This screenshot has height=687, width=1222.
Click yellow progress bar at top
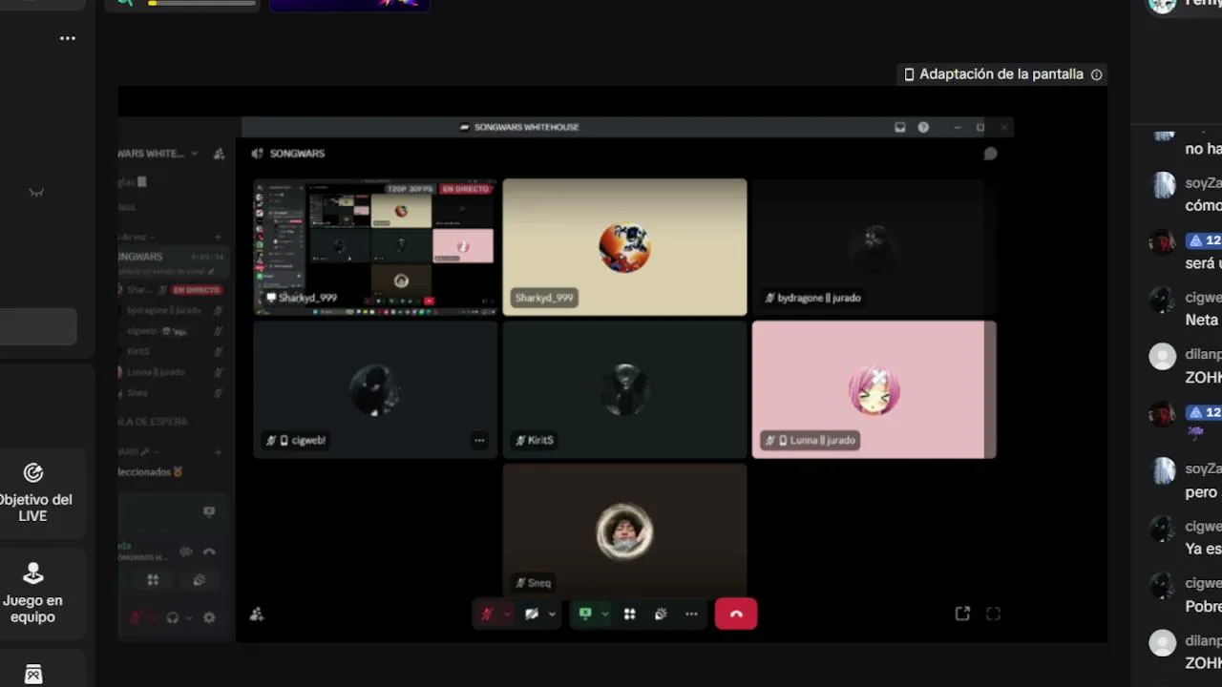201,4
